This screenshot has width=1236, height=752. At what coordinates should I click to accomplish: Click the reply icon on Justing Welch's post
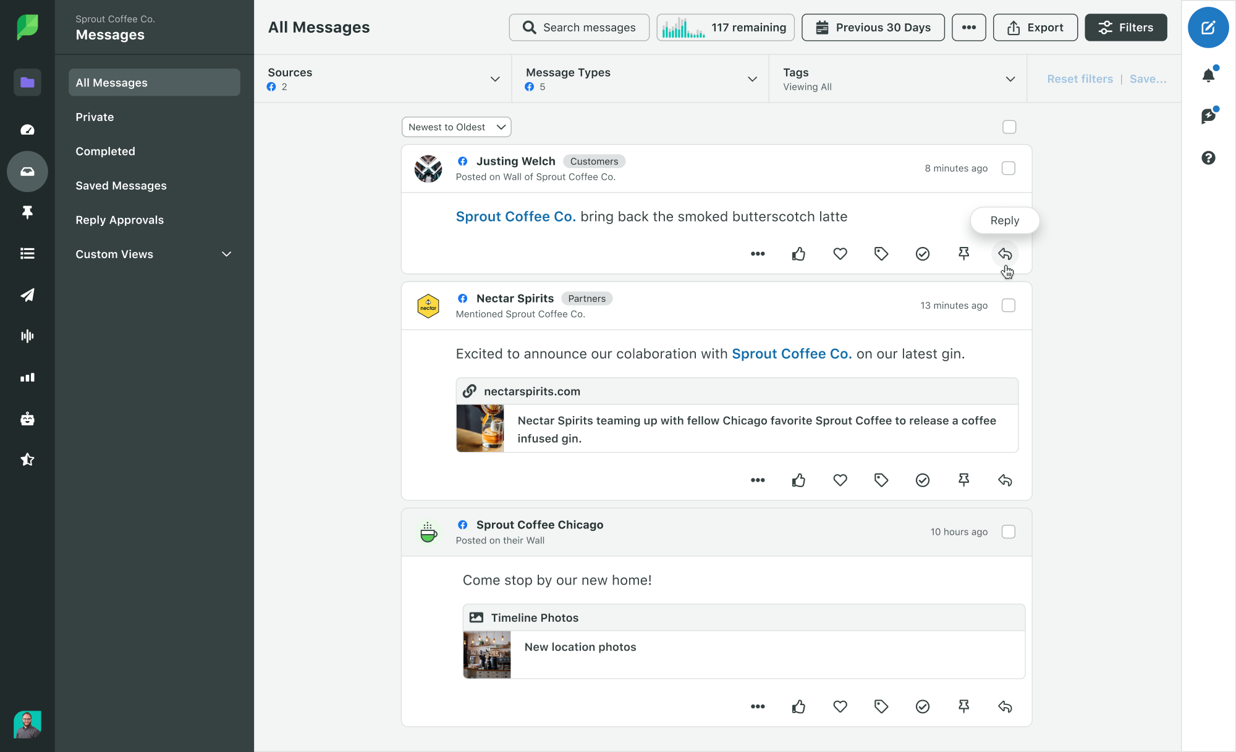[1005, 254]
